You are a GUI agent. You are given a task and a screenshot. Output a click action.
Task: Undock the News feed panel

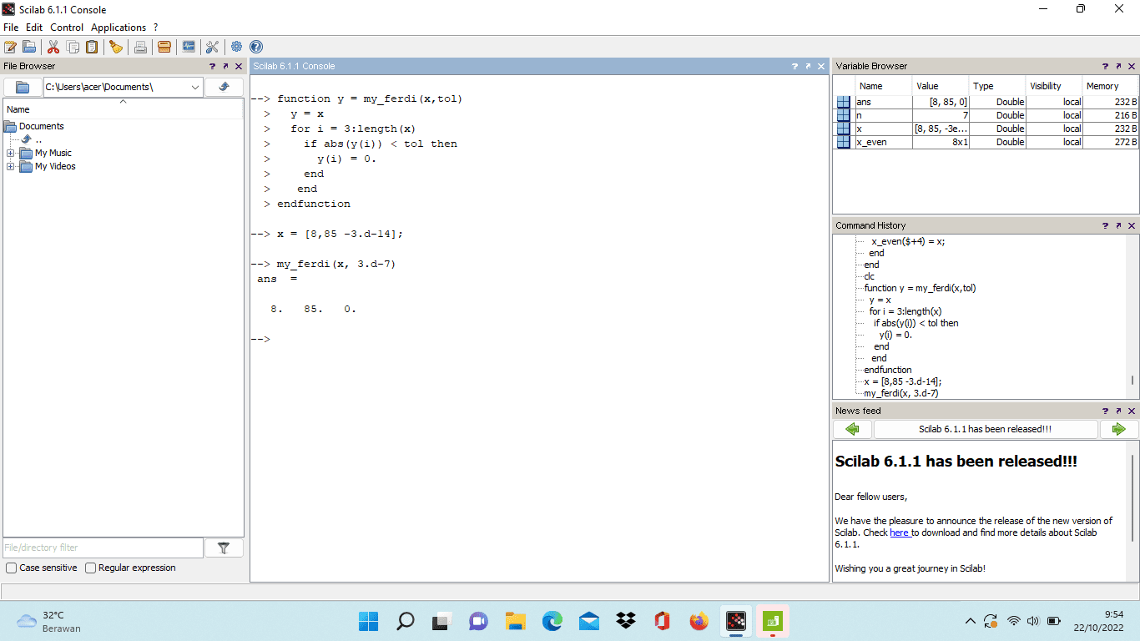tap(1118, 411)
